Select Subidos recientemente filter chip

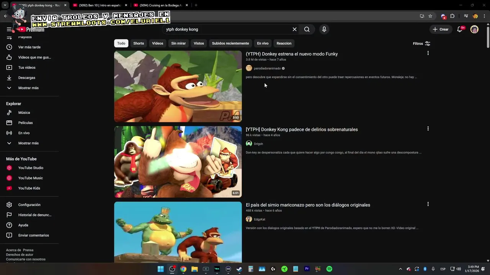coord(230,44)
